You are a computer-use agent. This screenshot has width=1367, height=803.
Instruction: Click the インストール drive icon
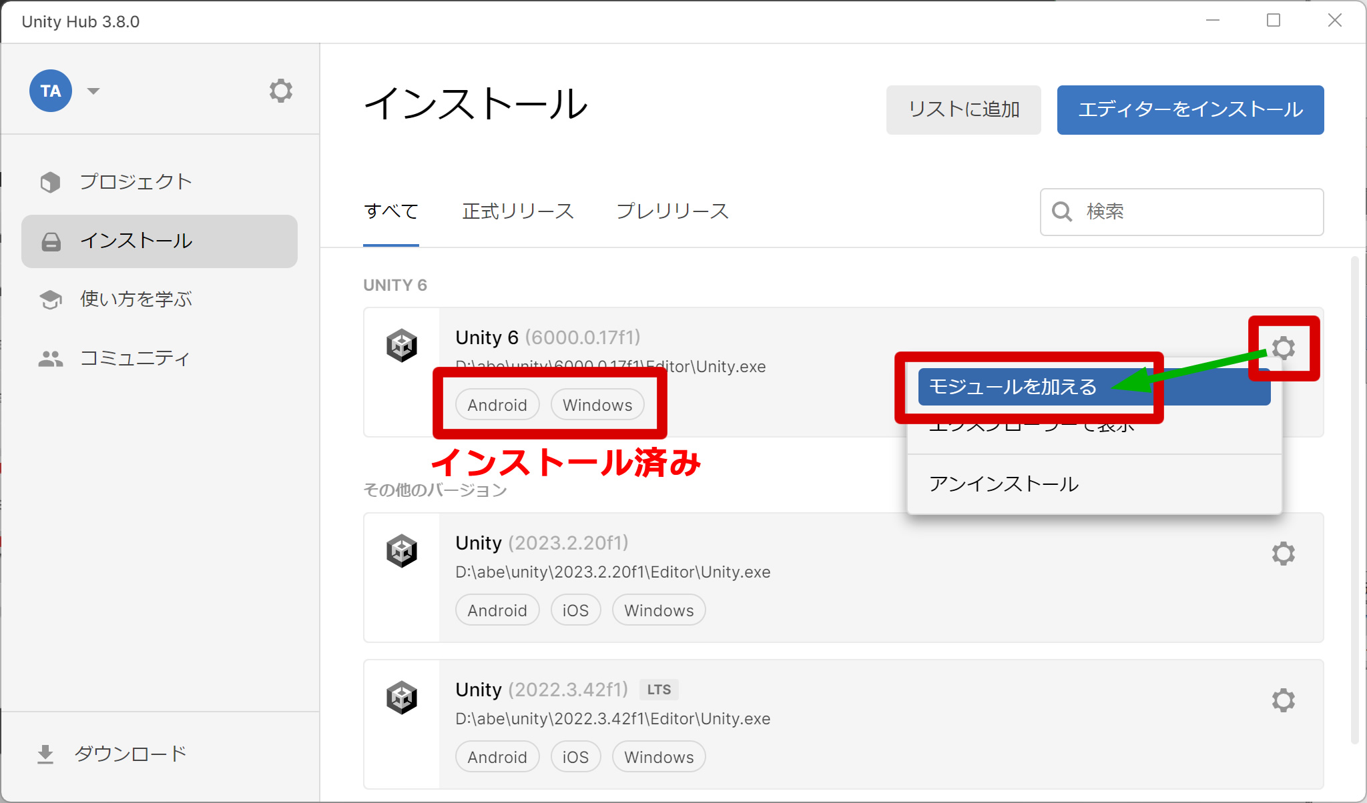click(x=51, y=241)
